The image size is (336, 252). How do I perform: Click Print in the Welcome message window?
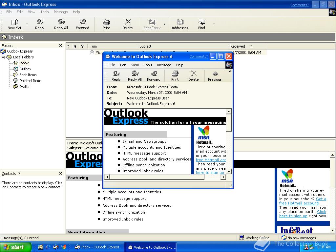point(175,76)
